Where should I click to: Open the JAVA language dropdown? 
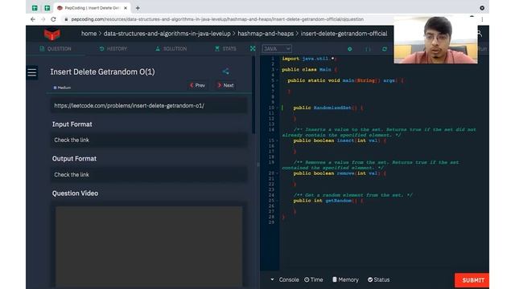277,48
